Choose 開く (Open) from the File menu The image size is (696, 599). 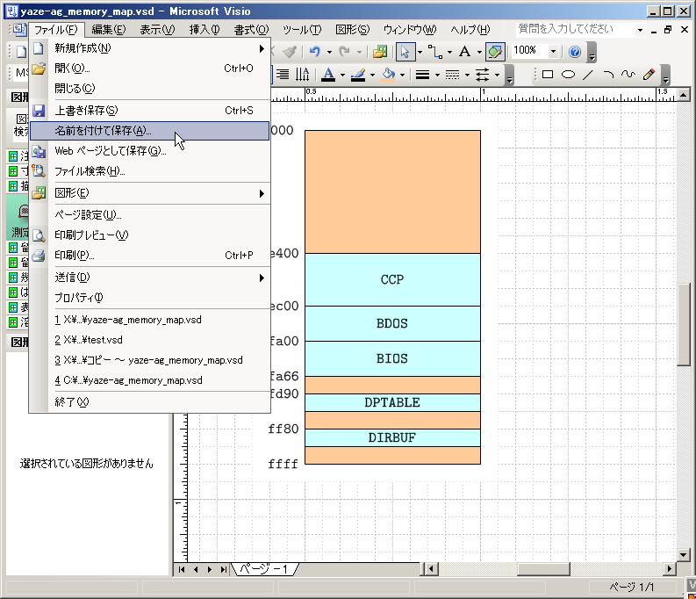(x=149, y=69)
